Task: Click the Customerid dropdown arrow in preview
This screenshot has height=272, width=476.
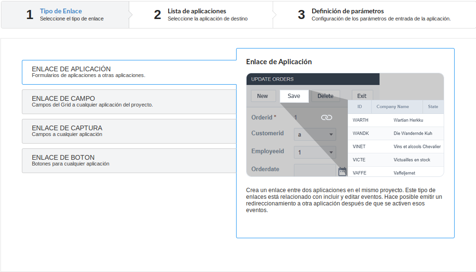Action: click(x=331, y=134)
